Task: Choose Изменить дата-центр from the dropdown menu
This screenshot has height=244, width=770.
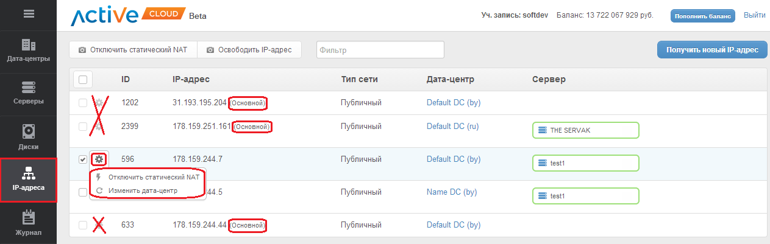Action: pyautogui.click(x=143, y=190)
